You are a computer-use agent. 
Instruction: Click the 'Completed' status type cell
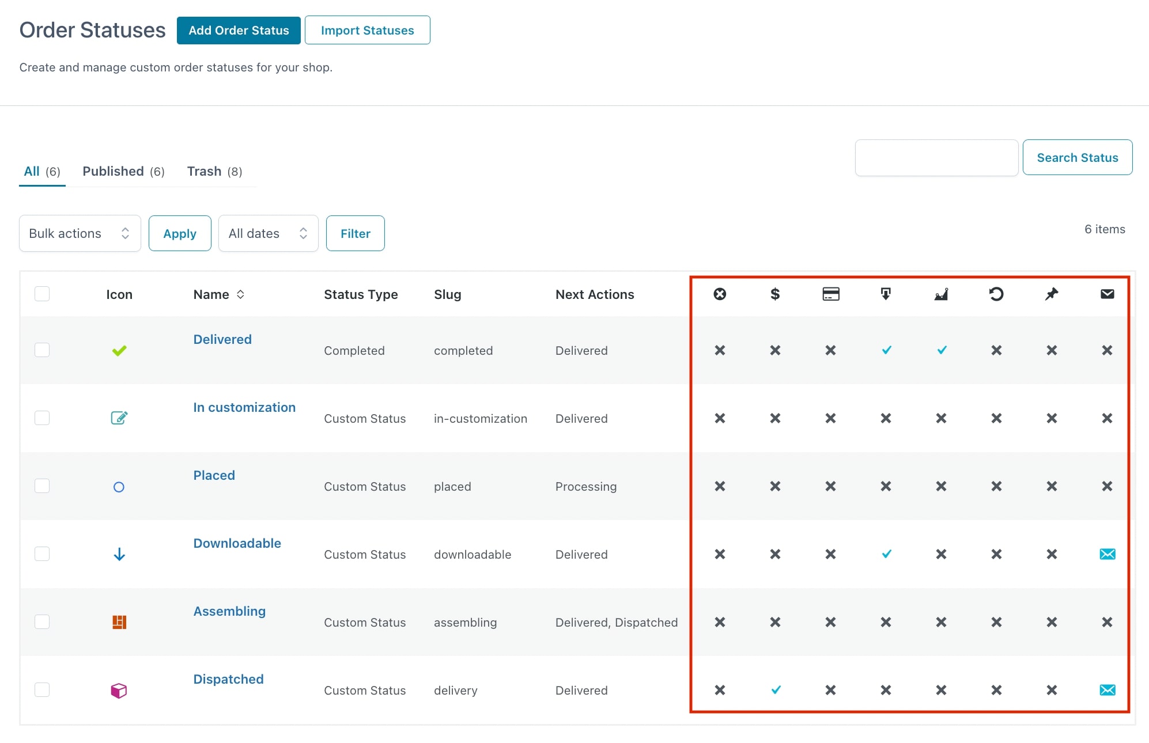pos(354,351)
